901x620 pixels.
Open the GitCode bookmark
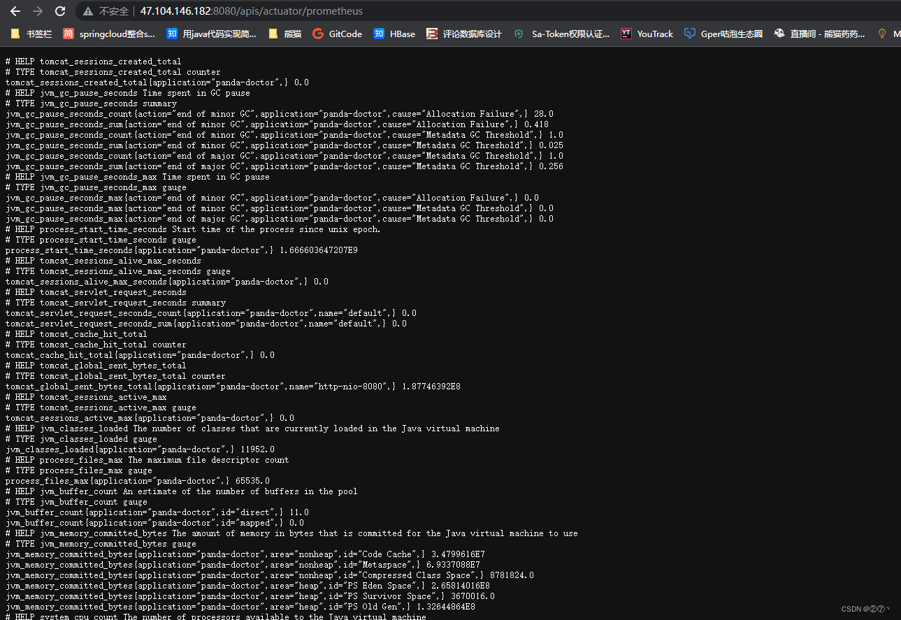click(x=338, y=34)
